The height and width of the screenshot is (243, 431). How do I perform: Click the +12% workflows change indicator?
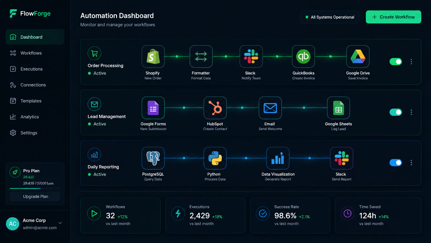pos(123,217)
